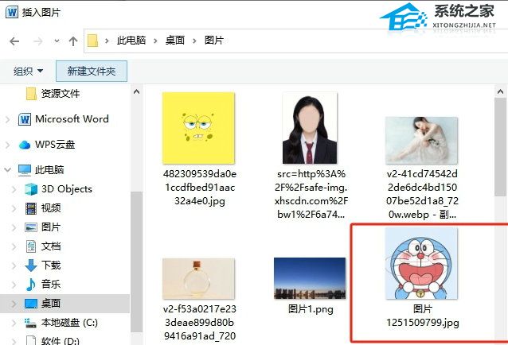Click the 下载 blue arrow icon
The image size is (508, 345).
click(31, 266)
